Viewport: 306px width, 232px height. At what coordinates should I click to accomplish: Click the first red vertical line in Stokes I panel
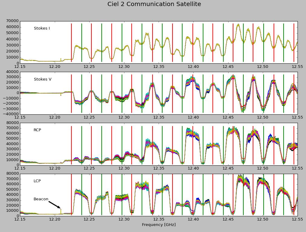71,42
